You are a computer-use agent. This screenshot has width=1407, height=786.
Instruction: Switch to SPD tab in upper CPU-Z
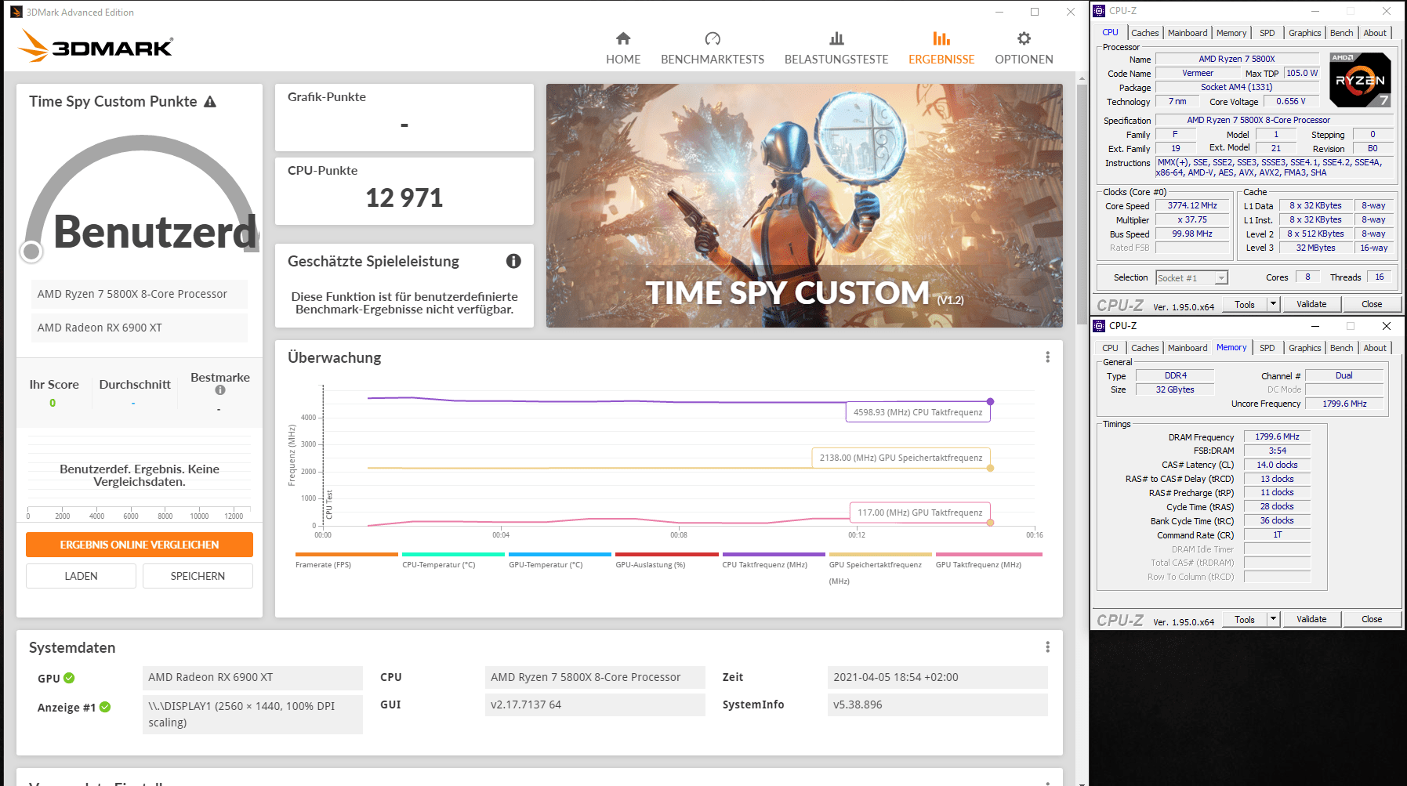[1267, 33]
